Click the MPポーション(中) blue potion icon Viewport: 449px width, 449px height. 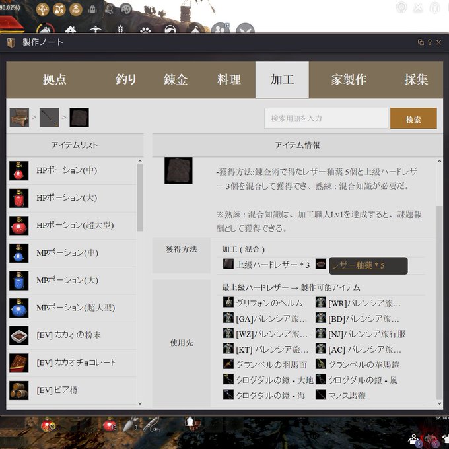(x=19, y=253)
